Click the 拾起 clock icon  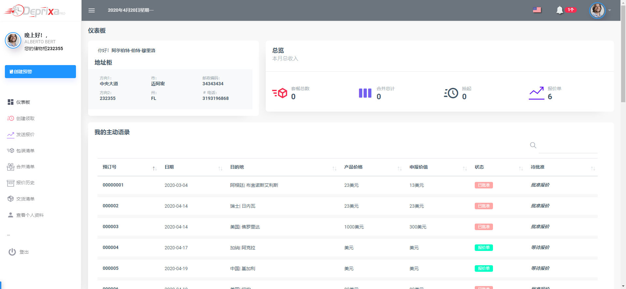tap(451, 93)
